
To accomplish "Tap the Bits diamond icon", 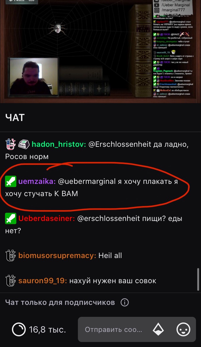I will 158,329.
